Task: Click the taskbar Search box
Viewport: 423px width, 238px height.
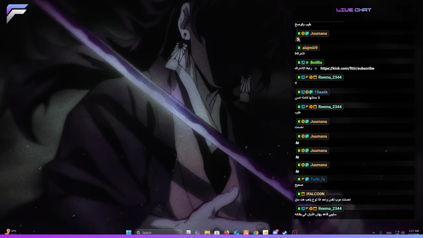Action: 159,232
